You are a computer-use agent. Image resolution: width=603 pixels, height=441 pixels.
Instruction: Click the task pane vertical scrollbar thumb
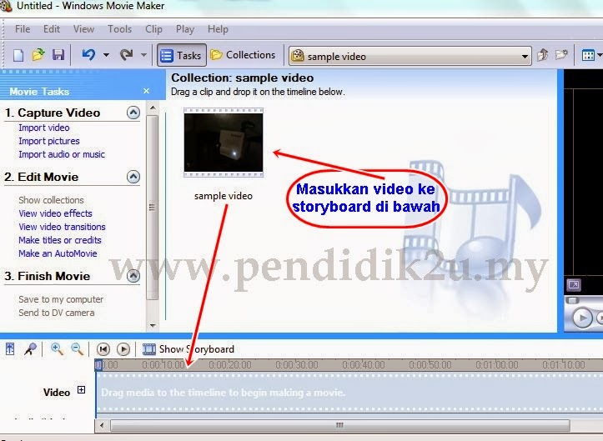click(153, 208)
